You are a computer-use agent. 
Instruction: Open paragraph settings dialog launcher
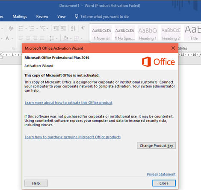click(13, 48)
